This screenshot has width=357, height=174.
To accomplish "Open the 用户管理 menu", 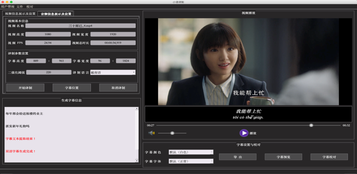I will [8, 7].
